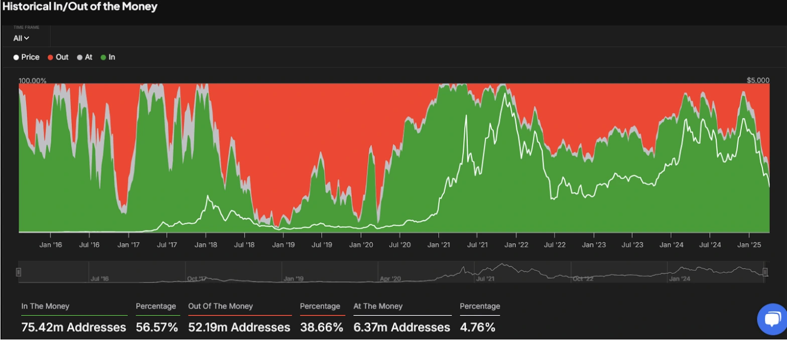This screenshot has width=787, height=341.
Task: Click the 75.42m Addresses value
Action: (74, 327)
